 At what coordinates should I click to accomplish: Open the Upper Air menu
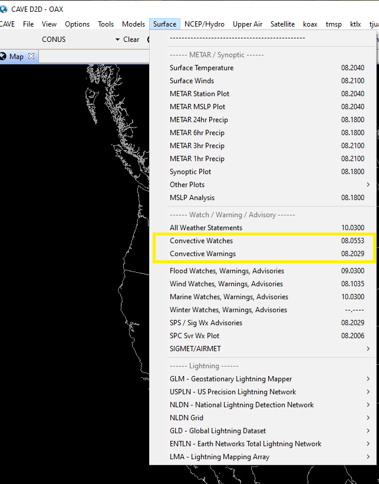[248, 24]
